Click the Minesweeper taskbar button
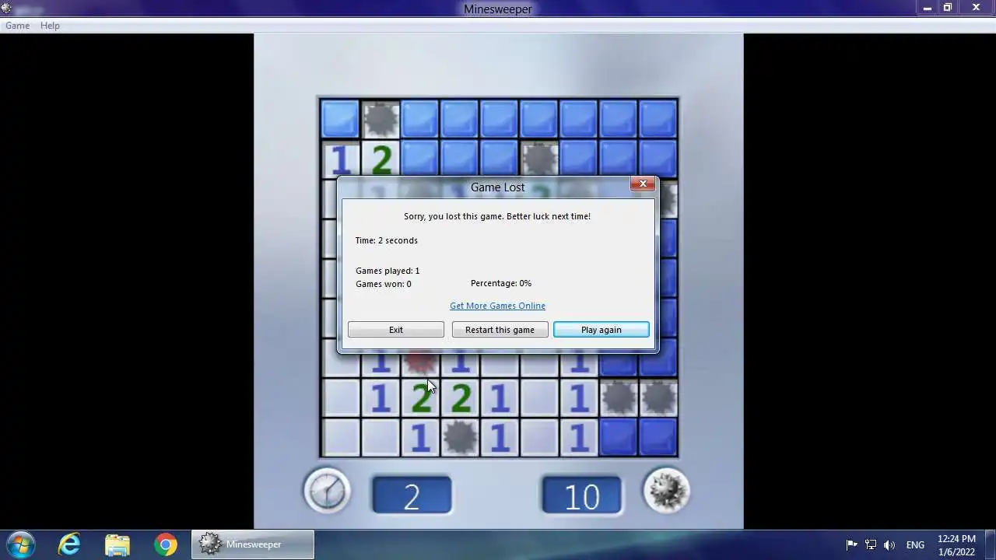Viewport: 996px width, 560px height. 253,544
